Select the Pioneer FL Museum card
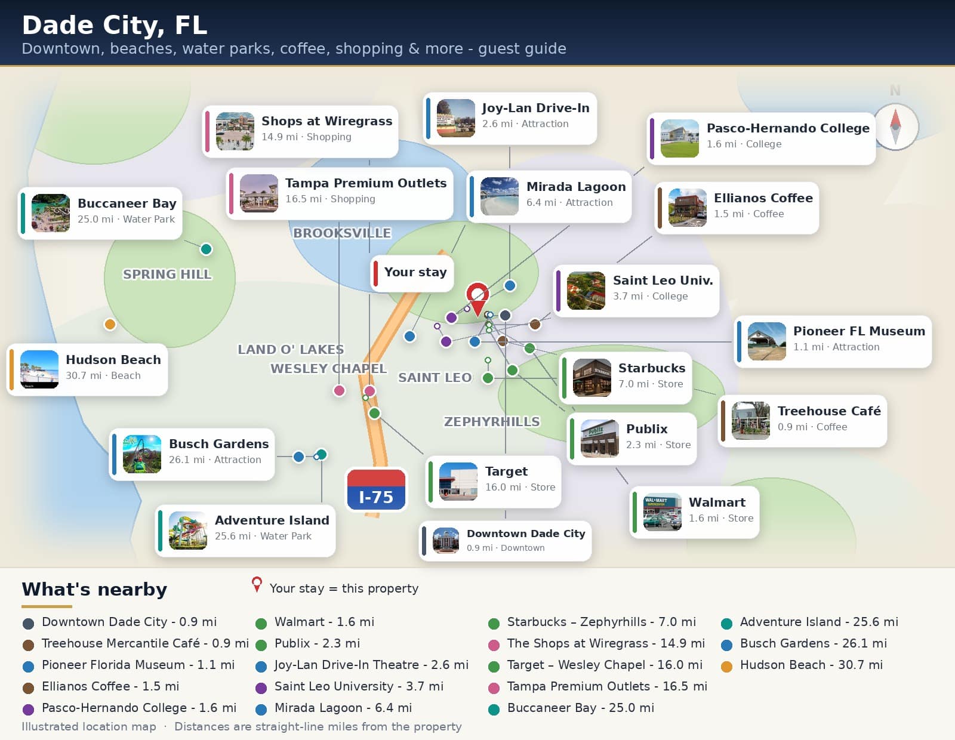The height and width of the screenshot is (740, 955). 833,341
